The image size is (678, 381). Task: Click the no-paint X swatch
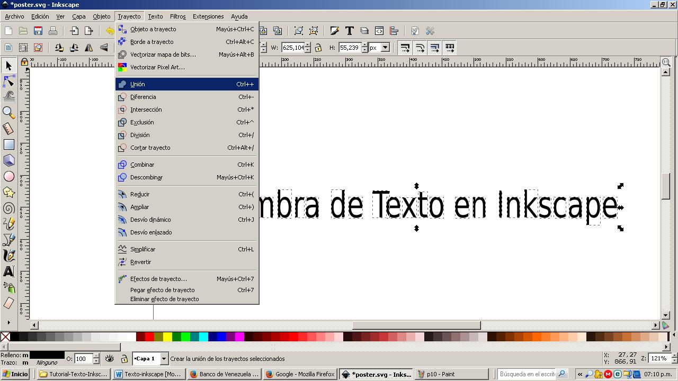click(5, 337)
